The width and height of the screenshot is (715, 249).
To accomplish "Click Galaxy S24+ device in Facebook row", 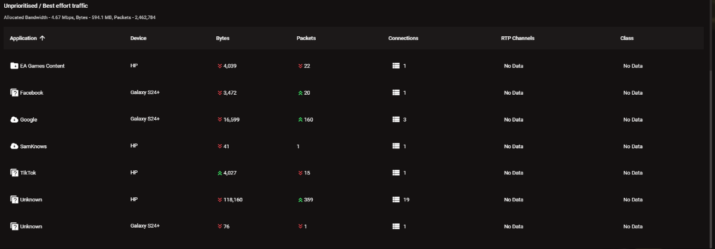I will 145,93.
